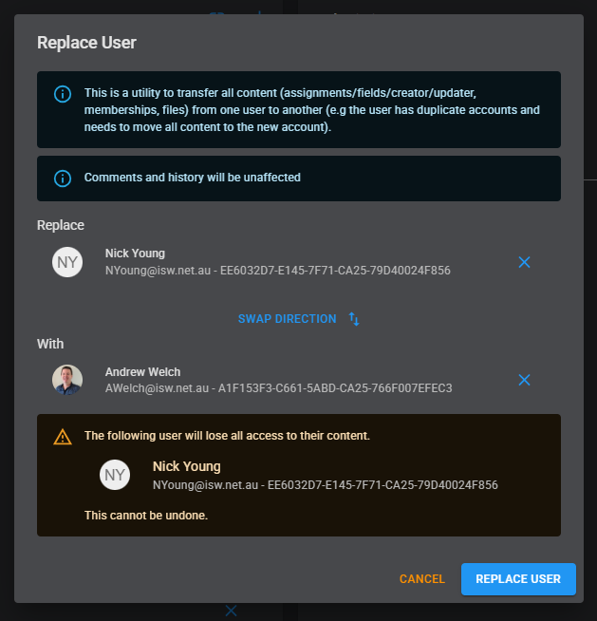Viewport: 597px width, 621px height.
Task: Click Andrew Welch's profile photo
Action: click(66, 380)
